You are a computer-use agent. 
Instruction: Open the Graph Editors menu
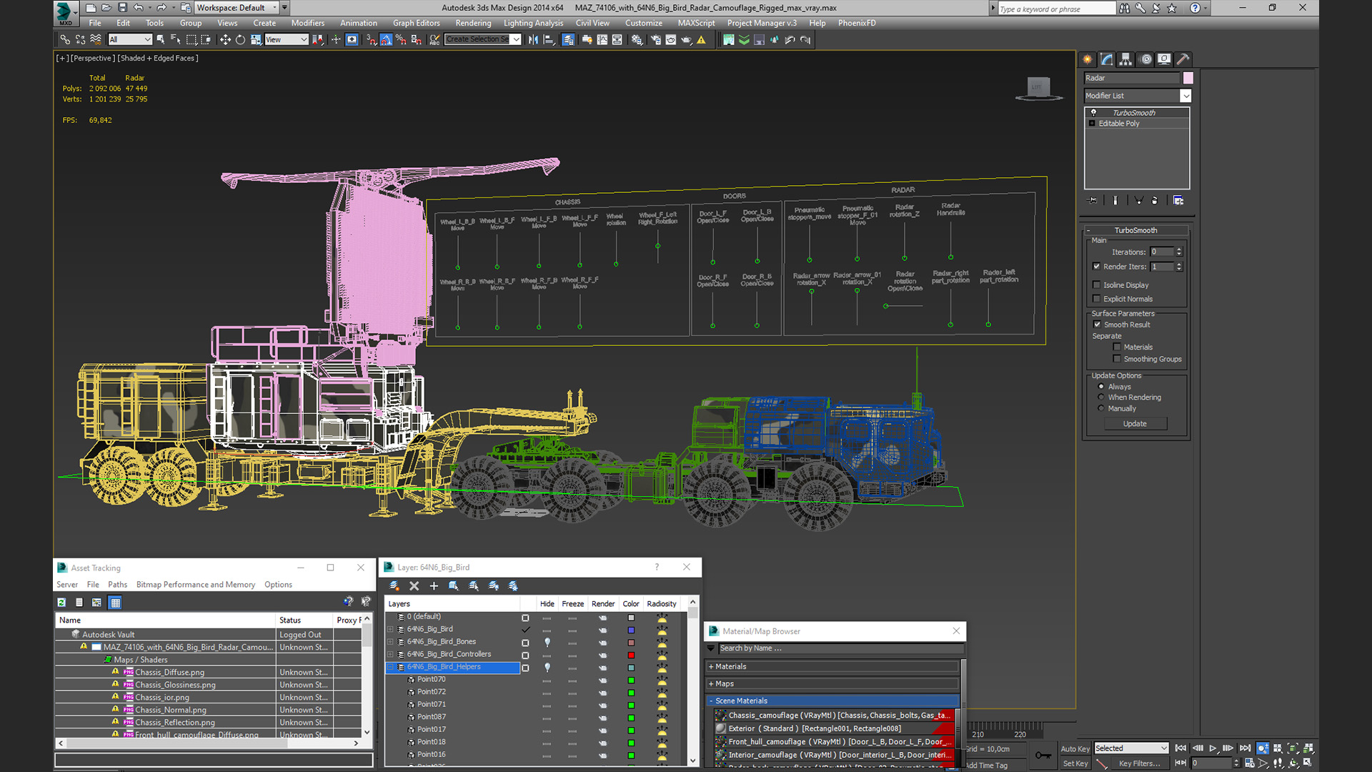coord(416,23)
